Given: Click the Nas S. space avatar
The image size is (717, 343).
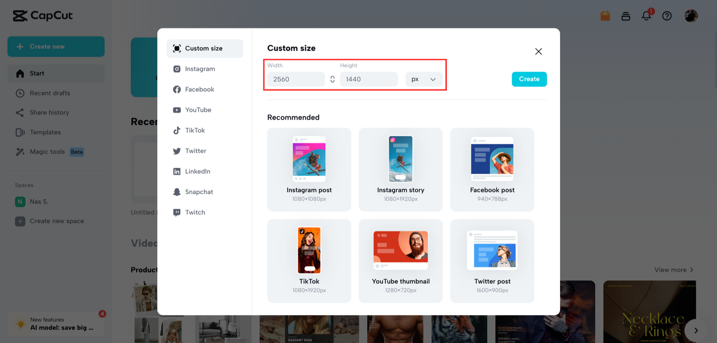Looking at the screenshot, I should [20, 201].
